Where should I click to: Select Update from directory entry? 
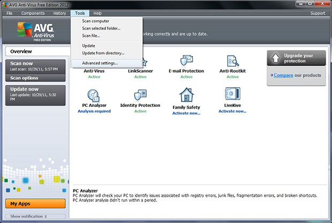coord(107,53)
